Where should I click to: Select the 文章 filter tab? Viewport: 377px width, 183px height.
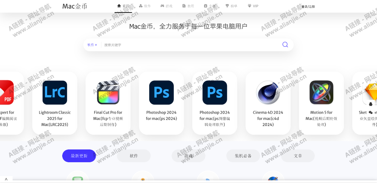tap(298, 156)
